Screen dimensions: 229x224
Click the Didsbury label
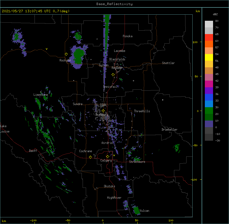tap(102, 115)
